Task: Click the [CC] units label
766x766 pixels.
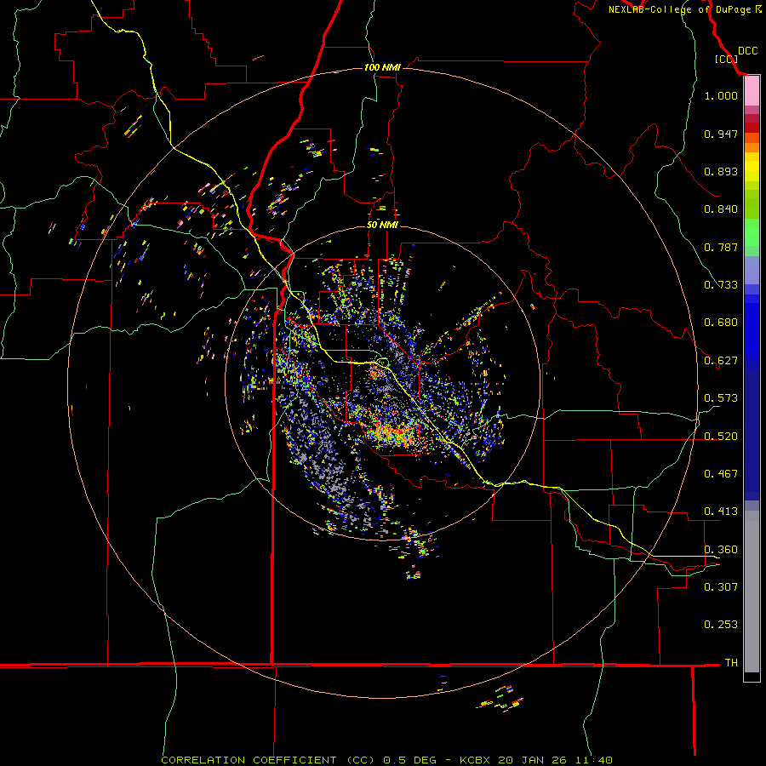Action: [726, 59]
